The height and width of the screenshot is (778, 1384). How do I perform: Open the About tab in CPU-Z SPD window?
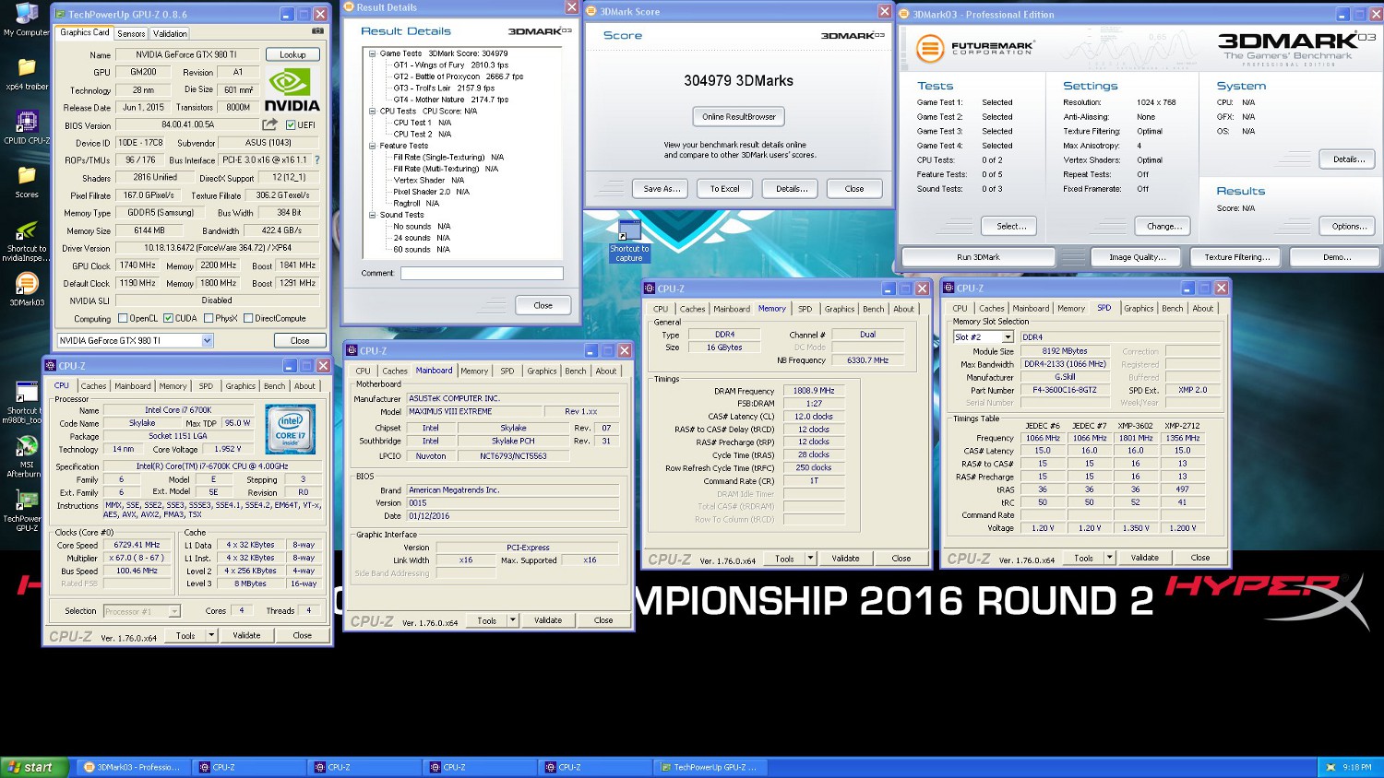pyautogui.click(x=1203, y=309)
